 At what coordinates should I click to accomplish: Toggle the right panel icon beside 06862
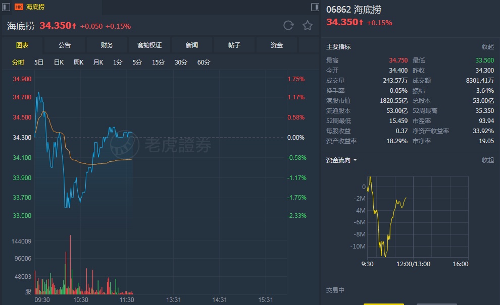(x=315, y=7)
